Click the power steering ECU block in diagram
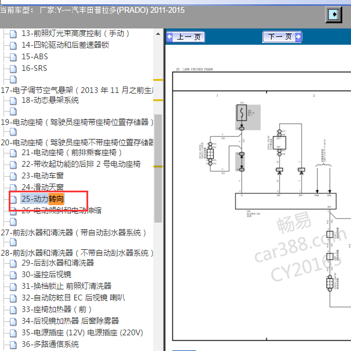The height and width of the screenshot is (351, 351). pos(285,201)
